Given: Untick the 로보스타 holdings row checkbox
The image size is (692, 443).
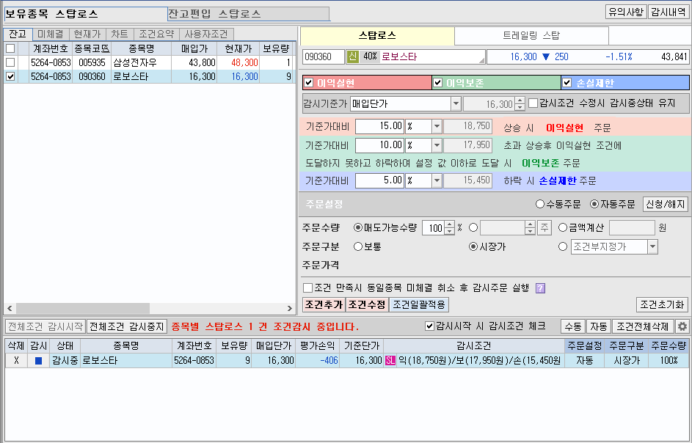Looking at the screenshot, I should pos(10,76).
